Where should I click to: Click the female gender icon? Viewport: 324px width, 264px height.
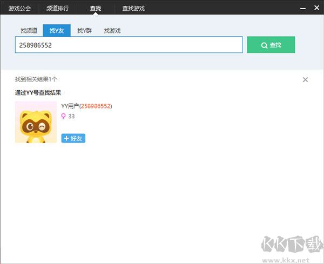tap(63, 116)
